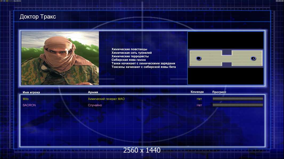Click Mito's team value Нет
Screen dimensions: 284x159
(199, 99)
